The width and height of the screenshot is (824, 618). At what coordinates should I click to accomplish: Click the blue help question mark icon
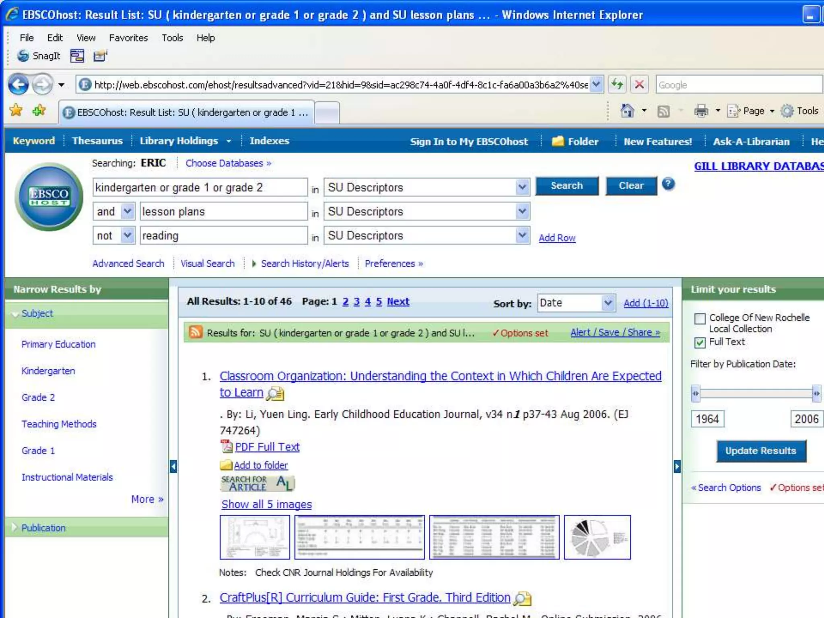tap(668, 184)
